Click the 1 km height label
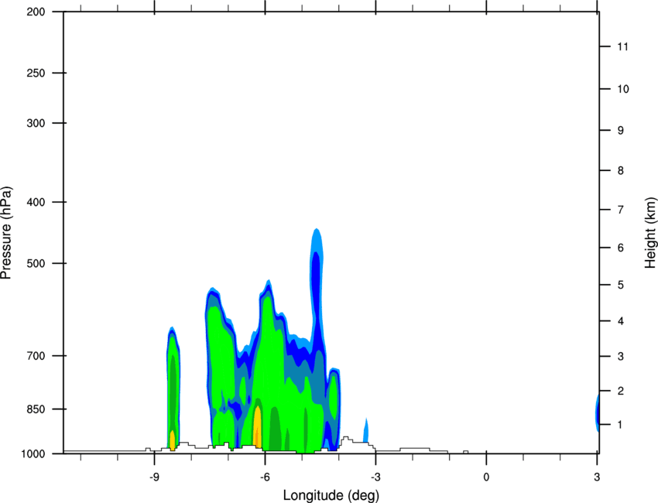 (620, 425)
